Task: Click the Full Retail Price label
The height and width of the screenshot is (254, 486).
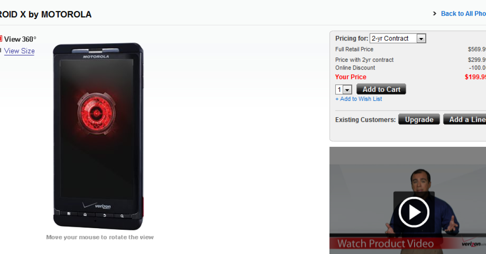Action: (x=354, y=49)
